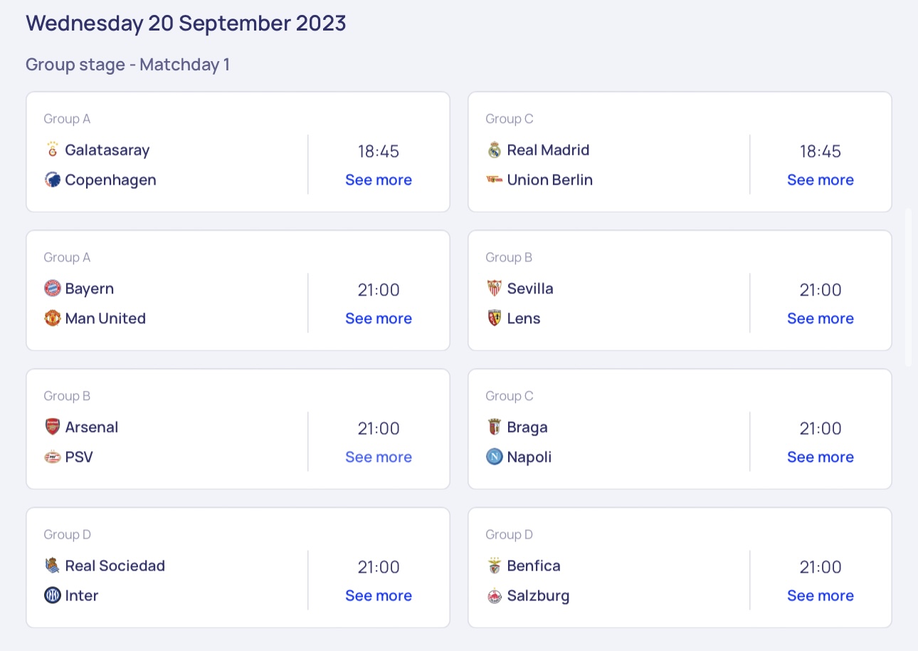Click the Bayern club crest

tap(53, 289)
